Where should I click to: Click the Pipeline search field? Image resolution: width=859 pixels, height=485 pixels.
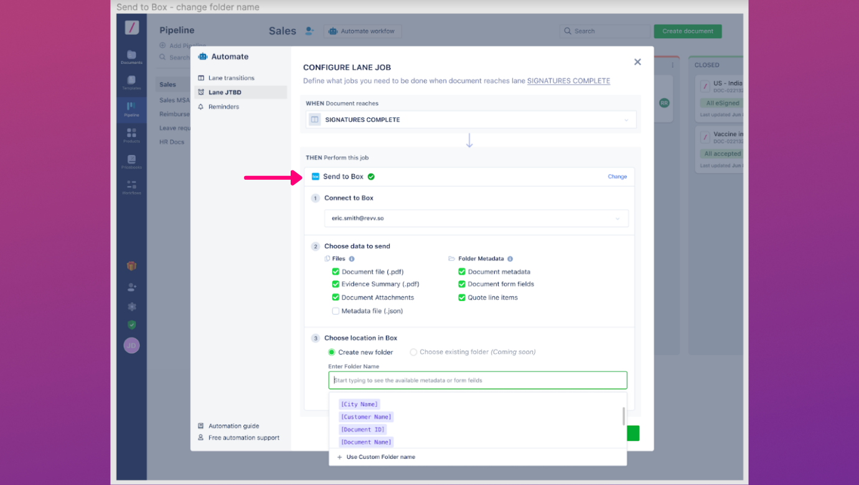(x=175, y=57)
